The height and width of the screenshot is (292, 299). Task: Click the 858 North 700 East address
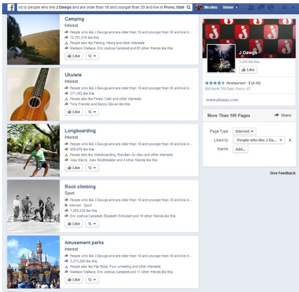228,89
